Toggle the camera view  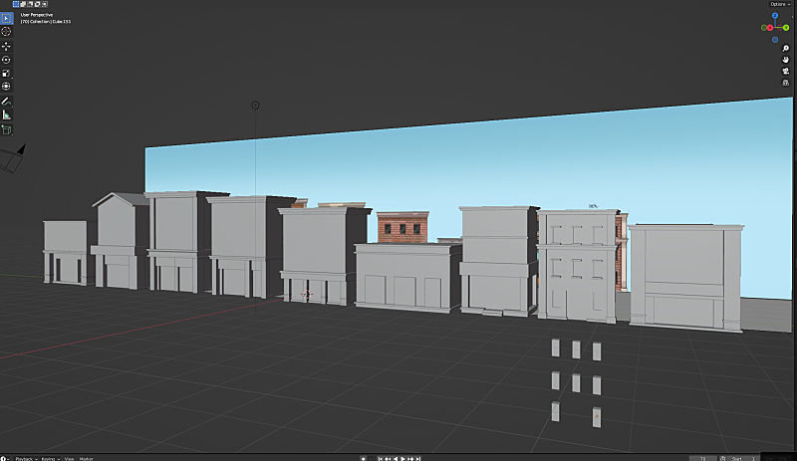pyautogui.click(x=786, y=72)
